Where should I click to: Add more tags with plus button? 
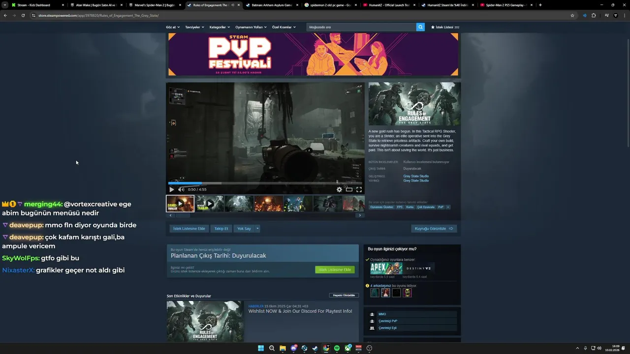tap(448, 207)
